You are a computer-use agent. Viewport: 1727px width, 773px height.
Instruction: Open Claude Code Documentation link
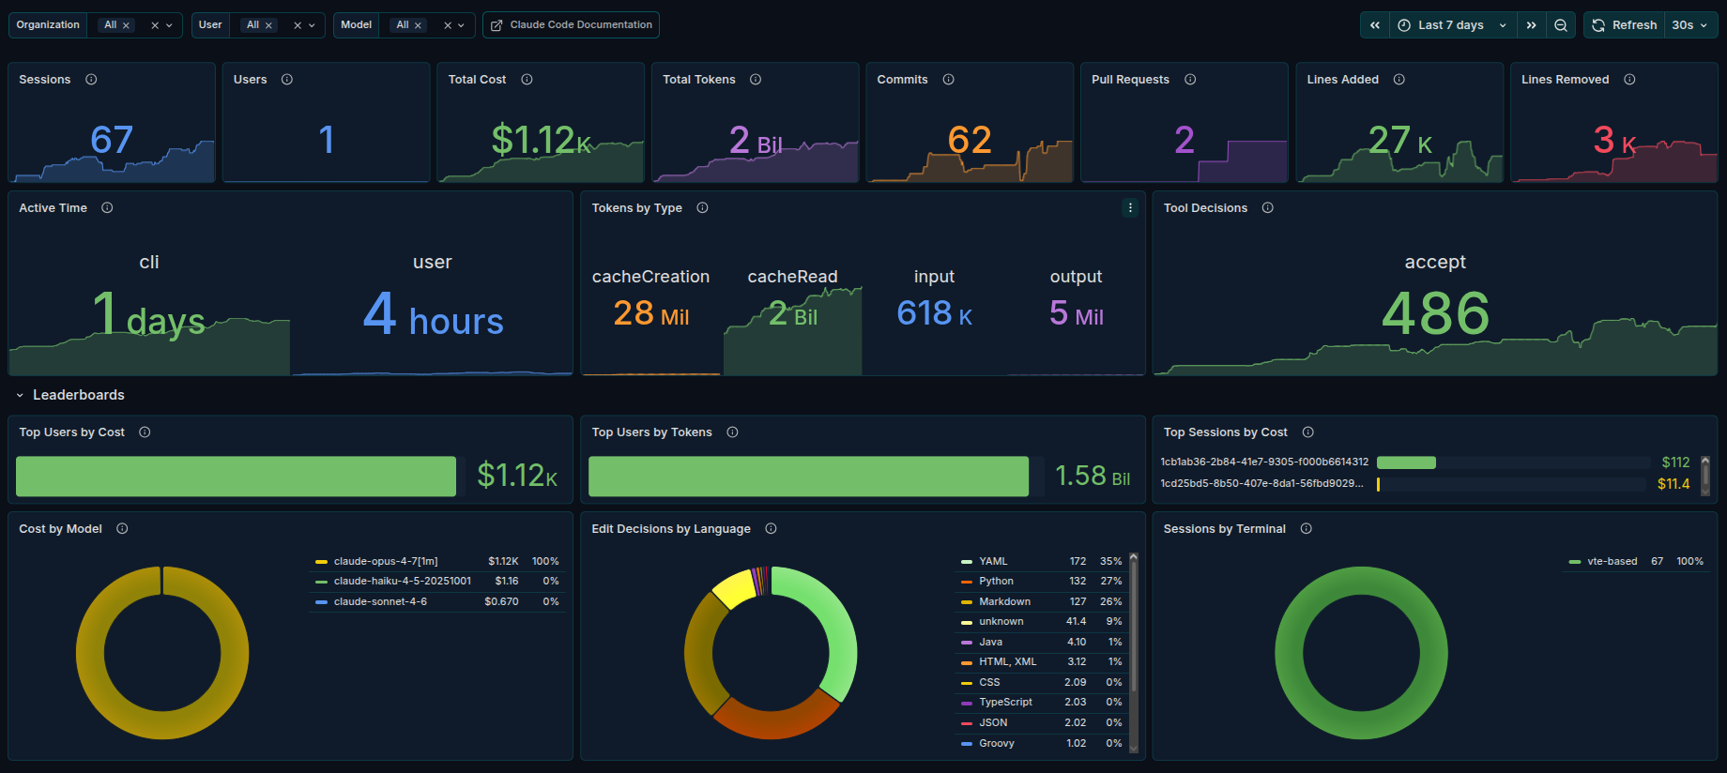click(571, 25)
